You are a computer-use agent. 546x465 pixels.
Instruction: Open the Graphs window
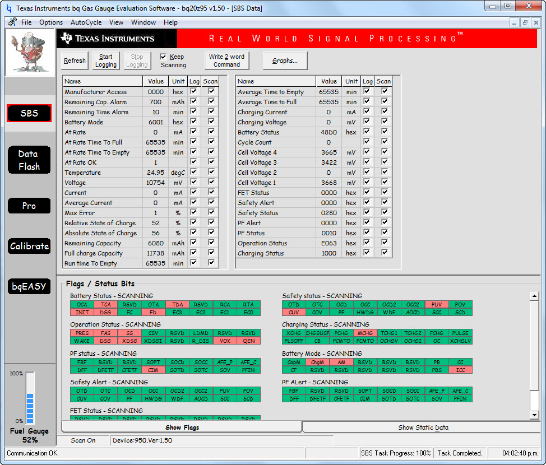click(x=285, y=61)
